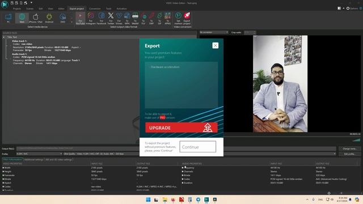The image size is (363, 204).
Task: Open the quick access toolbar dropdown arrow
Action: pyautogui.click(x=31, y=3)
